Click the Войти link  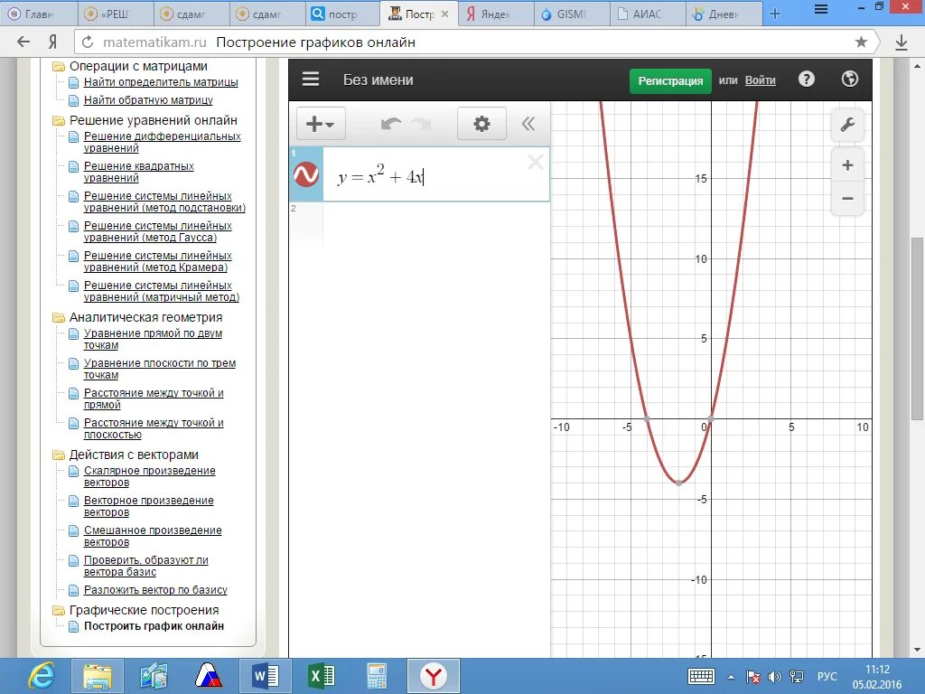click(x=760, y=80)
